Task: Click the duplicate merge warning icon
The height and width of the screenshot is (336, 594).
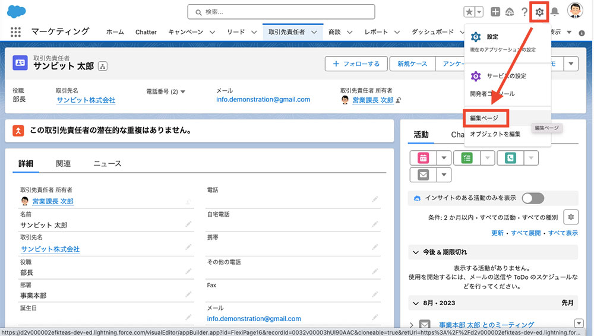Action: click(x=18, y=131)
